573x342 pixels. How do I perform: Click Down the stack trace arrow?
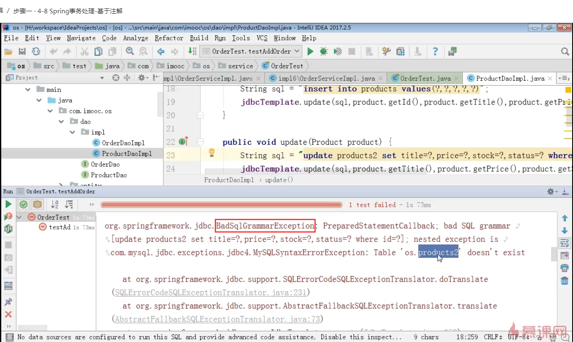tap(565, 230)
